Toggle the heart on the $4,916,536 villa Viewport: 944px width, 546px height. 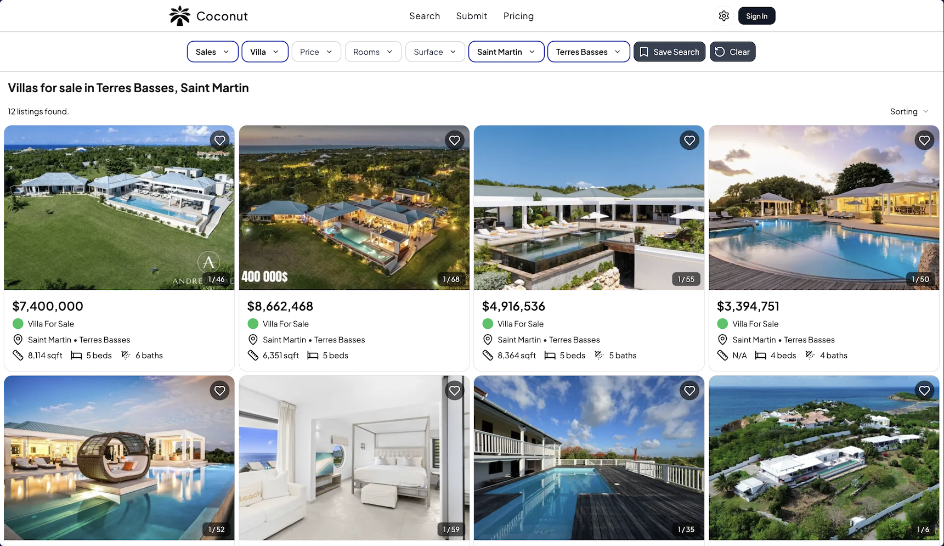pyautogui.click(x=689, y=140)
